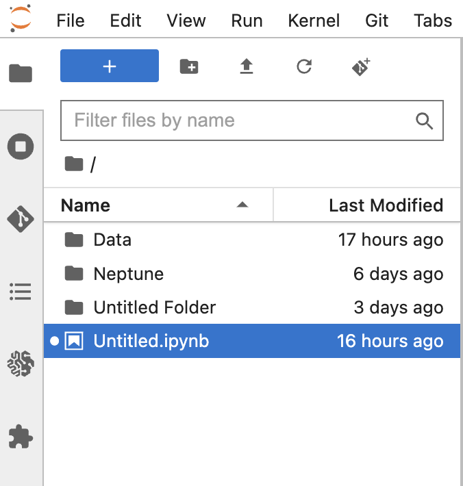Click the Git clone repository icon
Viewport: 463px width, 486px height.
pos(362,66)
